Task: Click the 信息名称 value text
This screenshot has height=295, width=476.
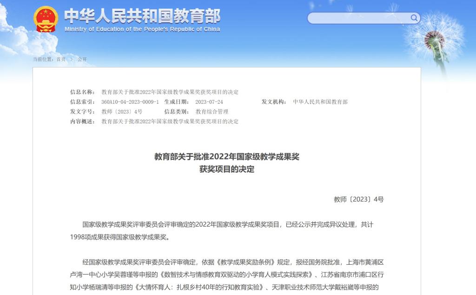Action: (170, 92)
